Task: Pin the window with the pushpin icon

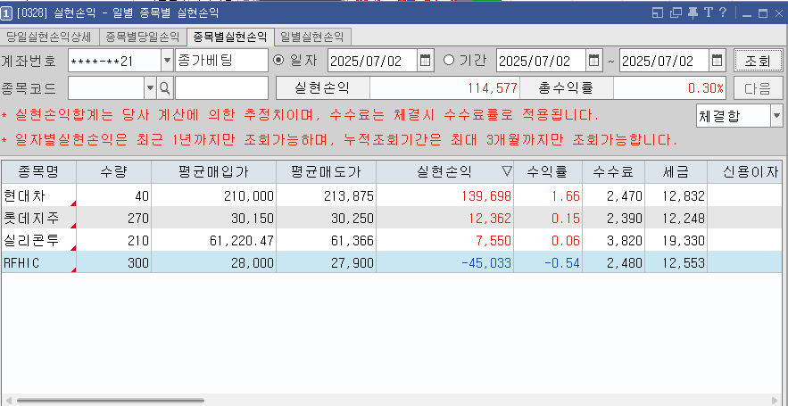Action: tap(693, 12)
